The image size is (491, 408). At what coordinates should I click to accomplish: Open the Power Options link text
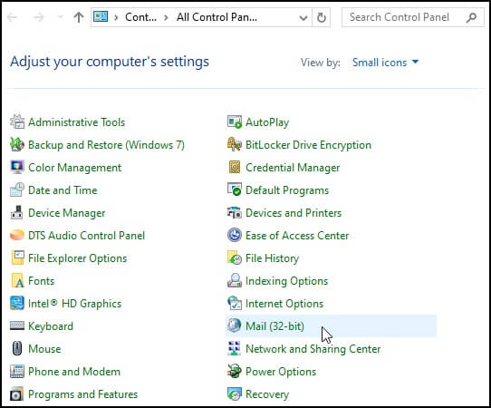tap(281, 372)
